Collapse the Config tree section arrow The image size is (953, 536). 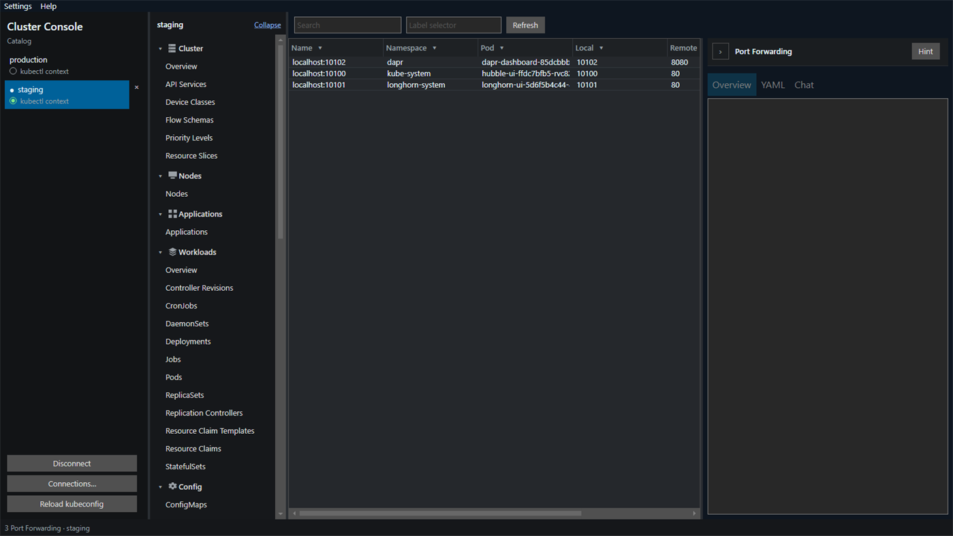point(161,487)
